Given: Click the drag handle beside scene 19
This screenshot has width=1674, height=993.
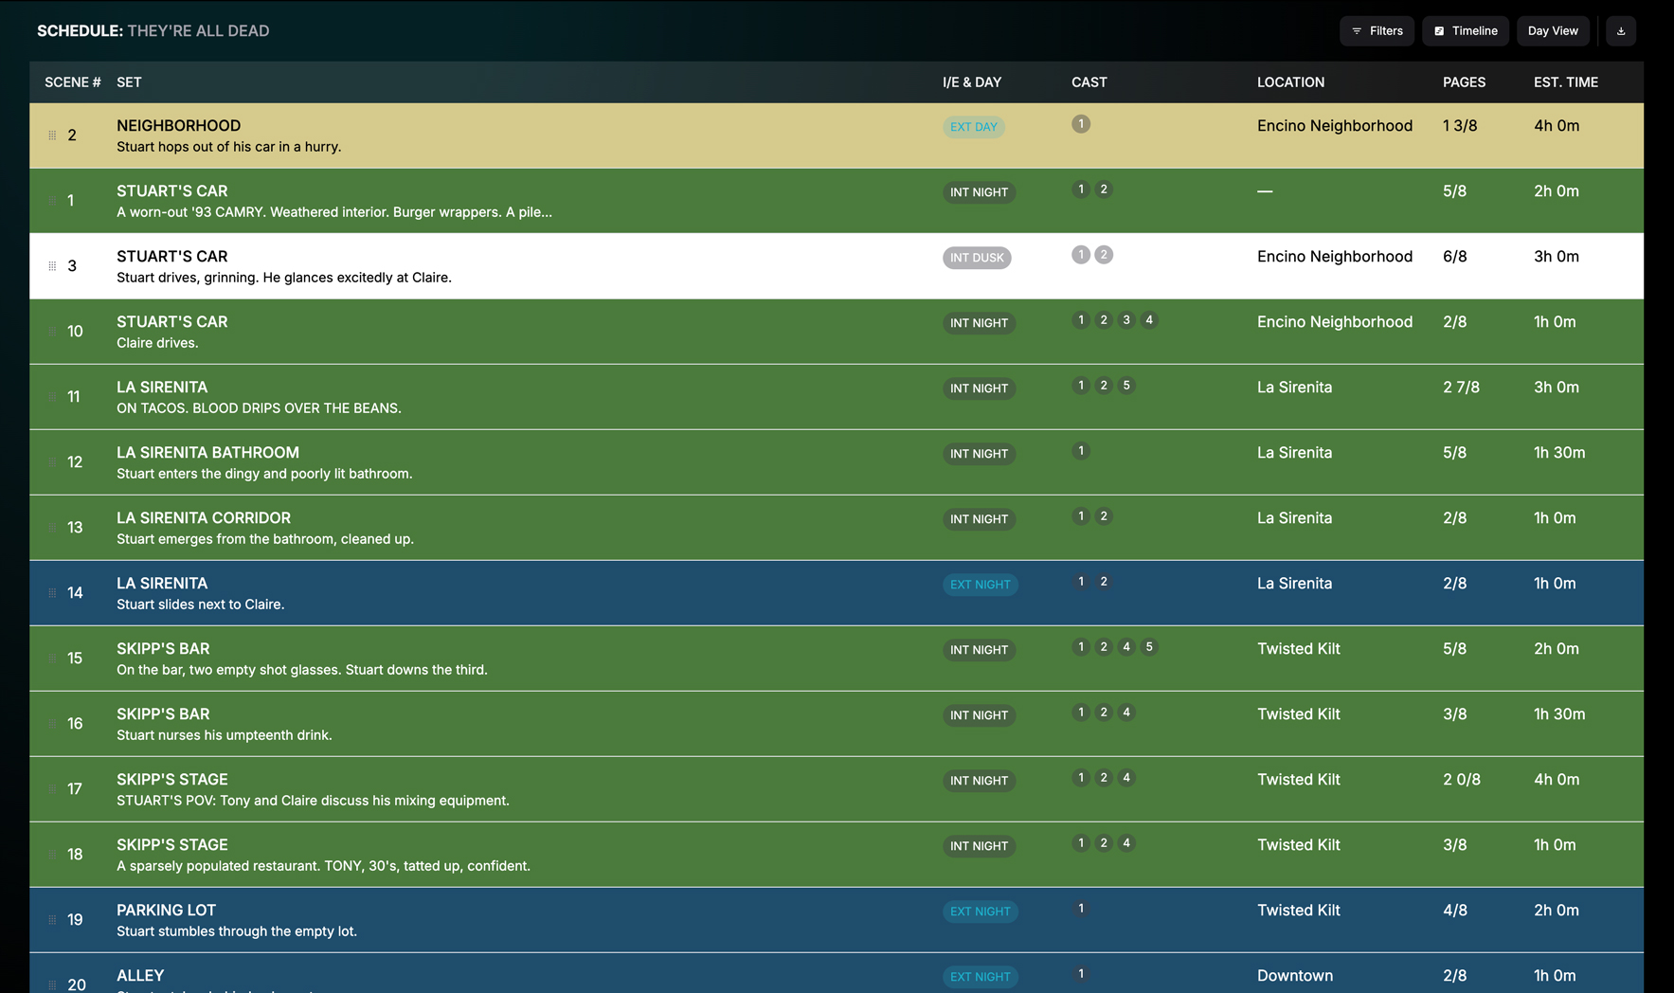Looking at the screenshot, I should click(52, 920).
